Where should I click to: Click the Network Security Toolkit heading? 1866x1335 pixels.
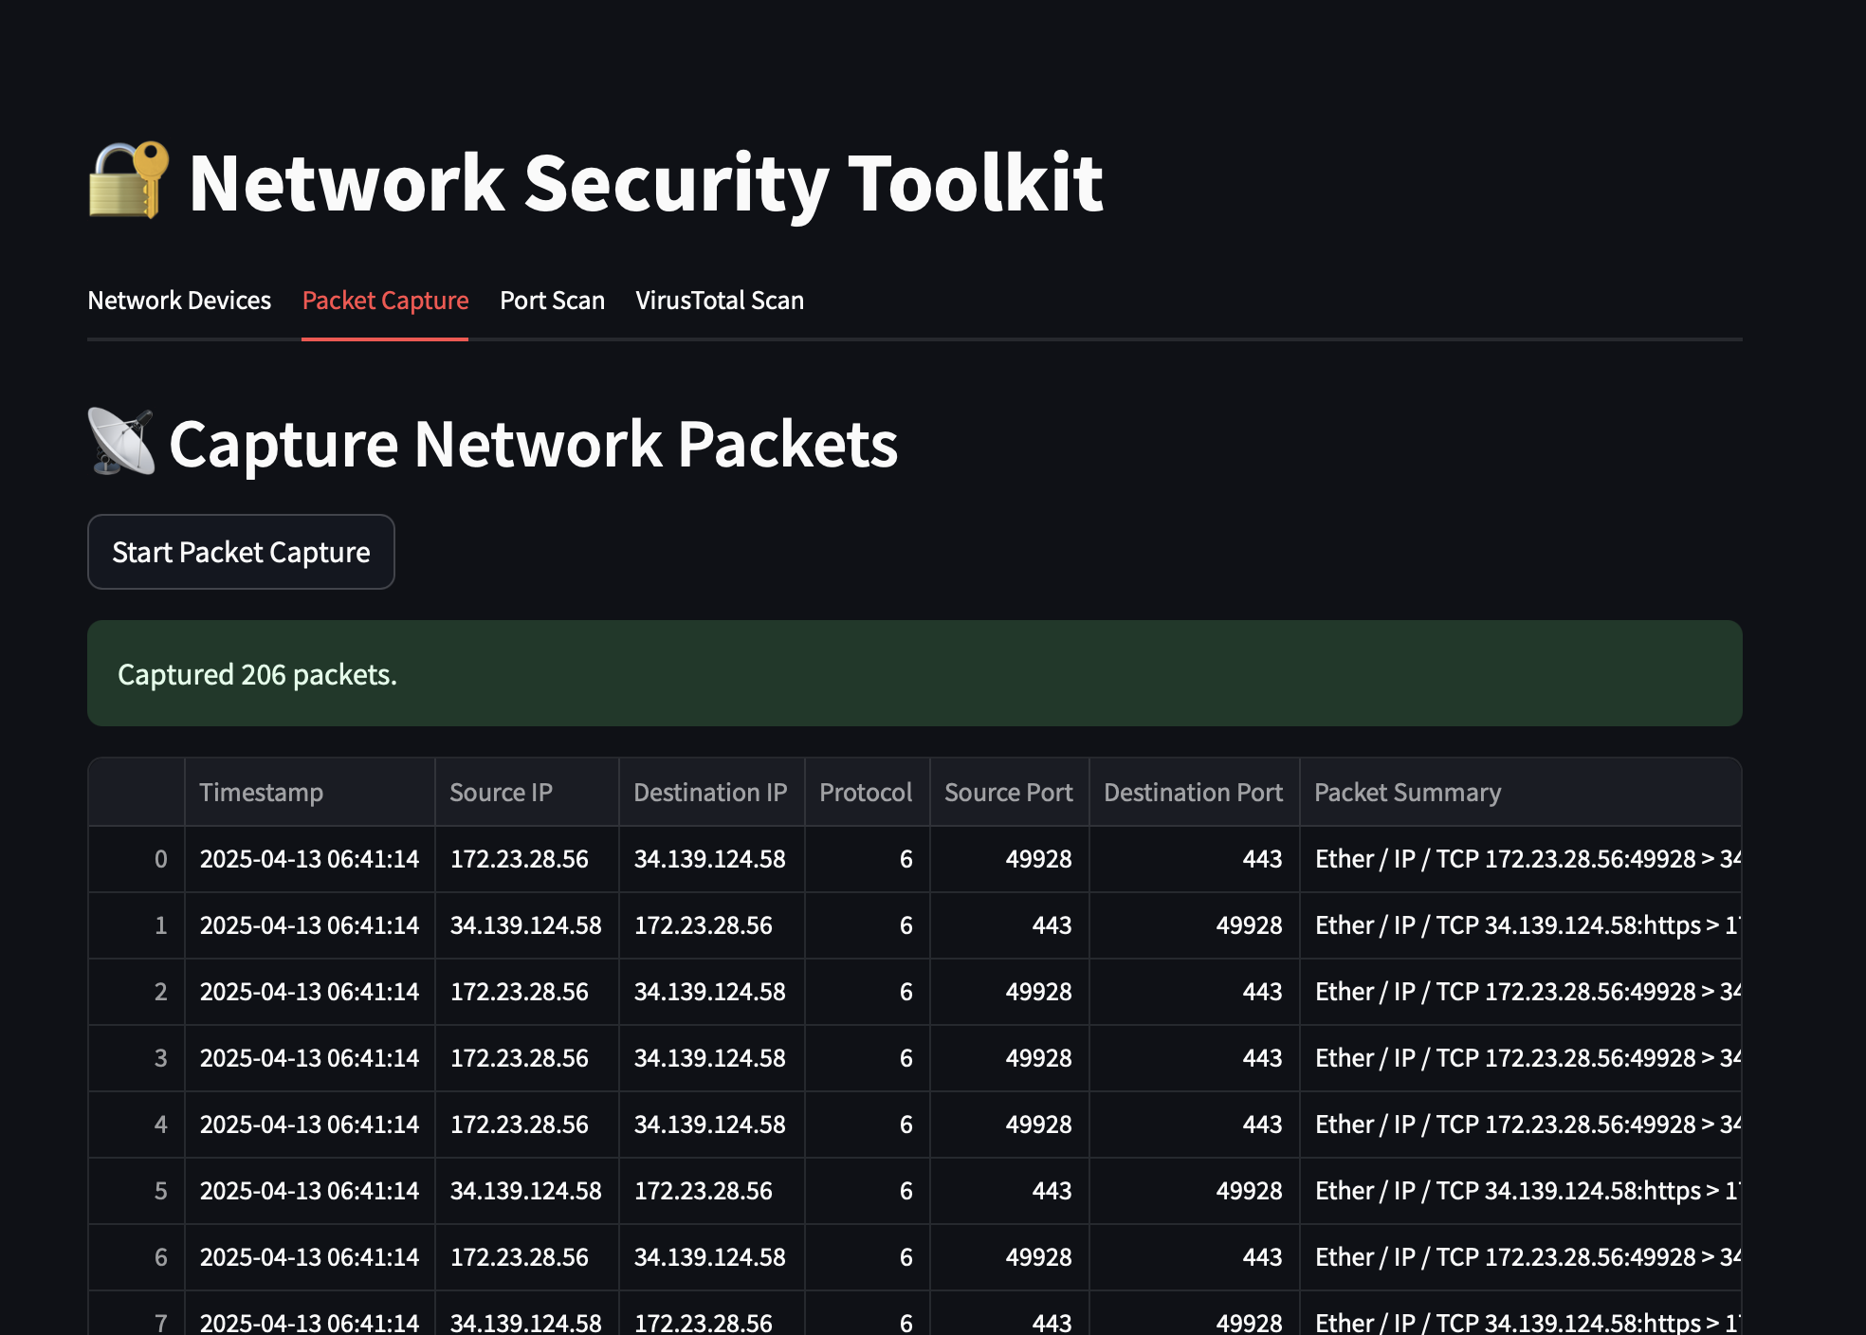click(645, 182)
